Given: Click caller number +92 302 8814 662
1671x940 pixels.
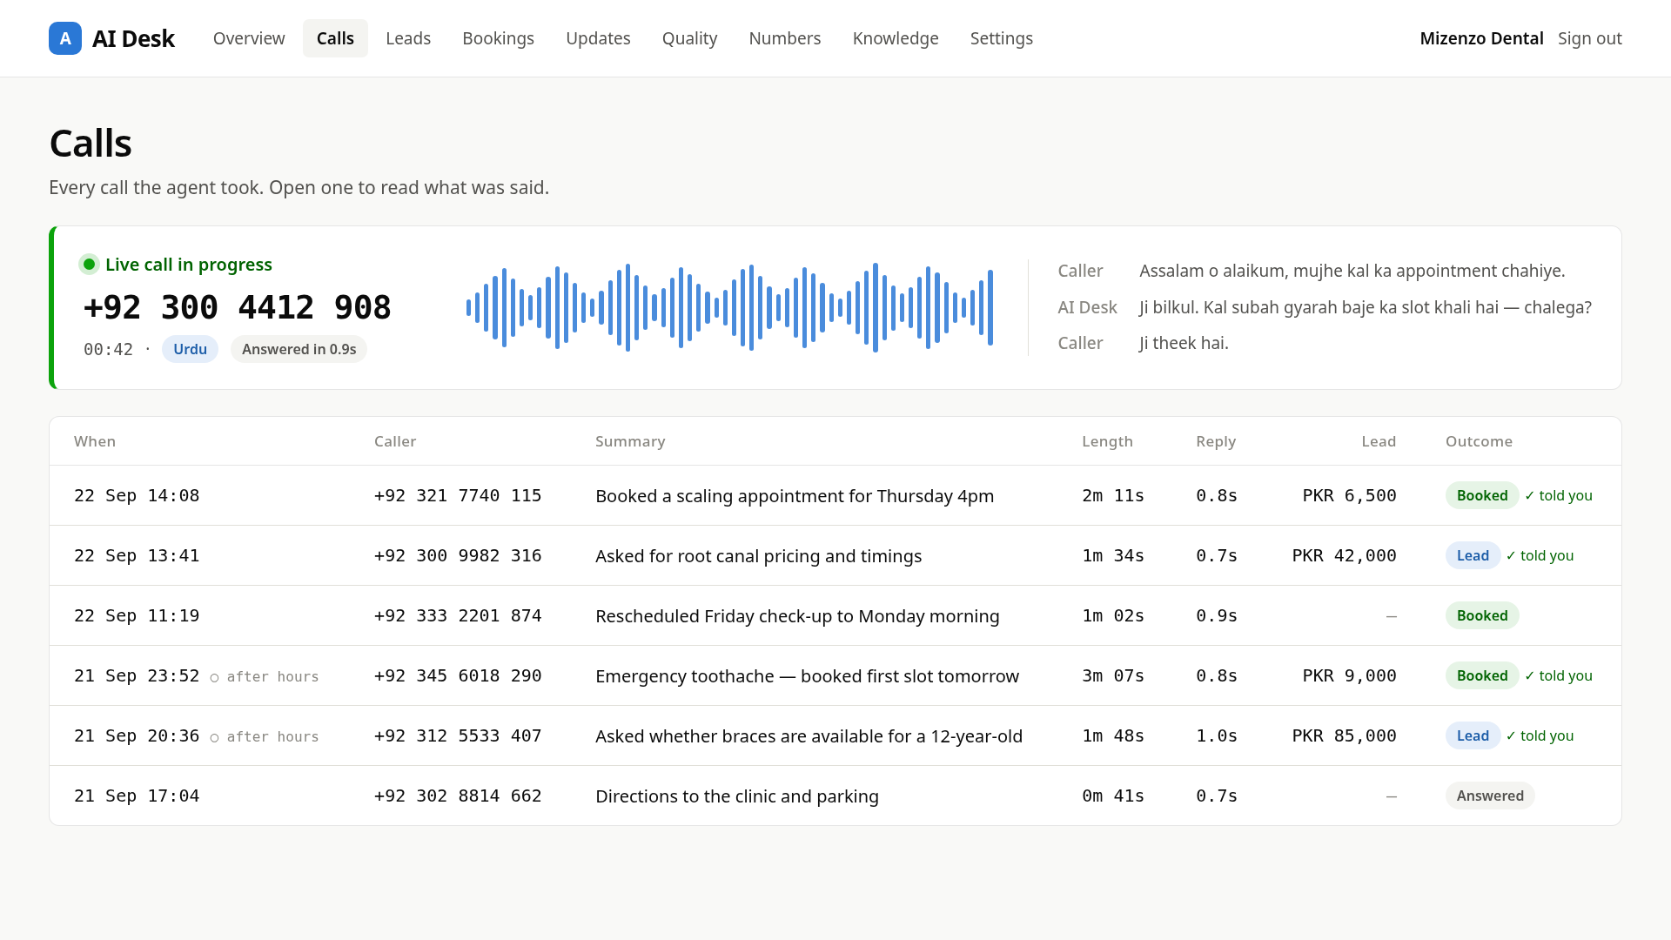Looking at the screenshot, I should click(x=458, y=796).
